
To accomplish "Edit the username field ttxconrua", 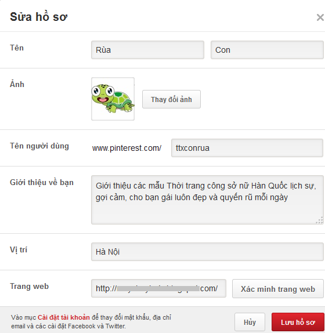I will [247, 148].
